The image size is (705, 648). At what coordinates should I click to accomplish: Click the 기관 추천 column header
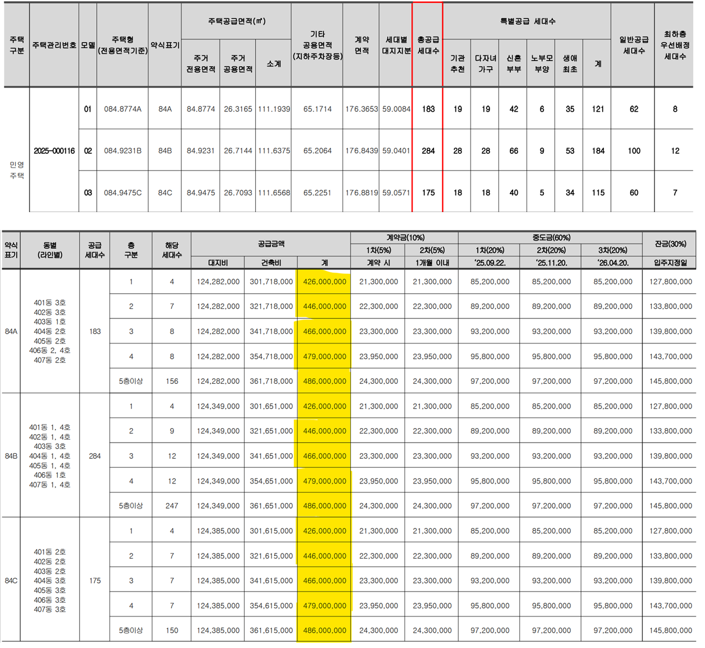(457, 63)
